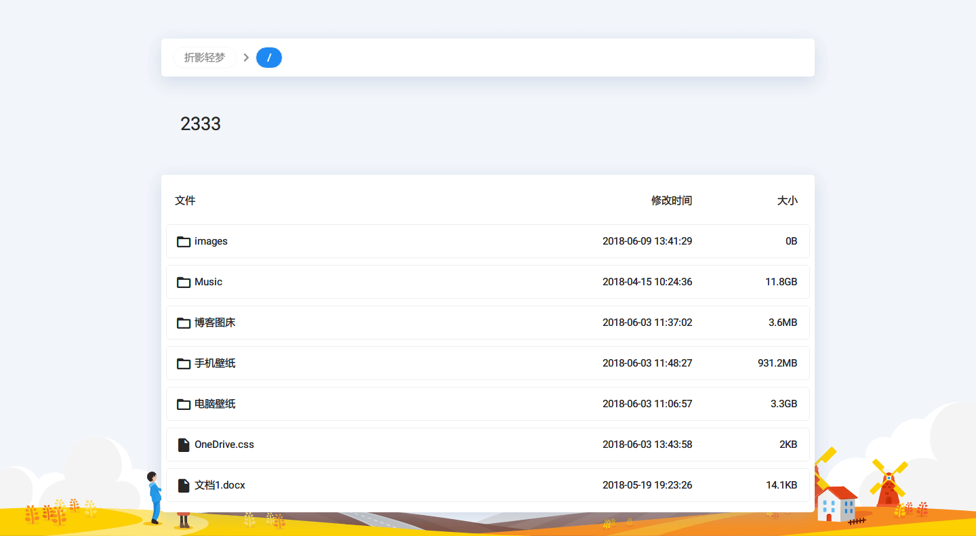Click the Music folder icon

[184, 282]
